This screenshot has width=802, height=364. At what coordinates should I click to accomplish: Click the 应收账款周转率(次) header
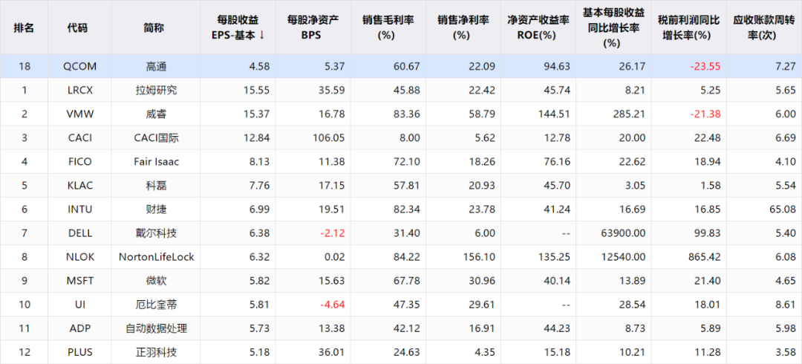tap(764, 27)
